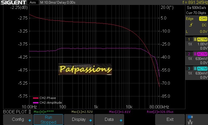Open the Data dropdown menu
This screenshot has height=125, width=208.
(x=109, y=120)
